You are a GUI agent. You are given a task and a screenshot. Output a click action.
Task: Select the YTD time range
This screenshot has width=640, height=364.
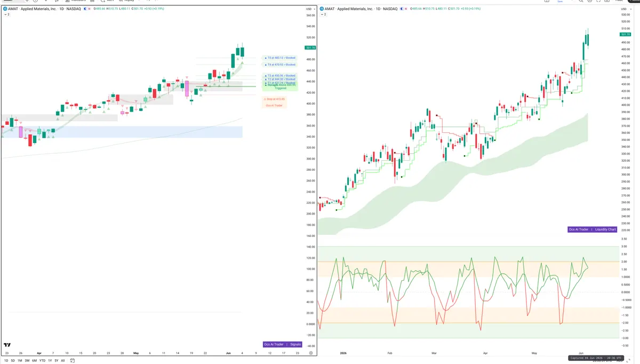pos(42,360)
